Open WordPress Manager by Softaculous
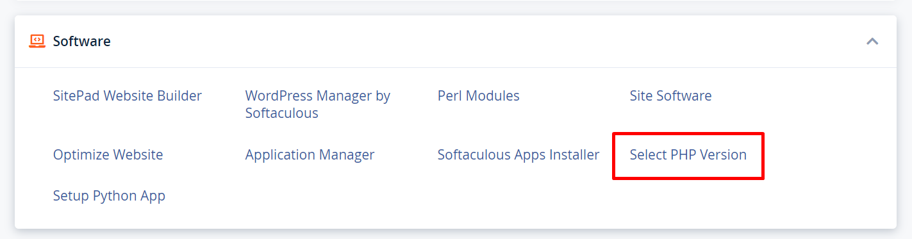This screenshot has height=239, width=912. click(318, 104)
